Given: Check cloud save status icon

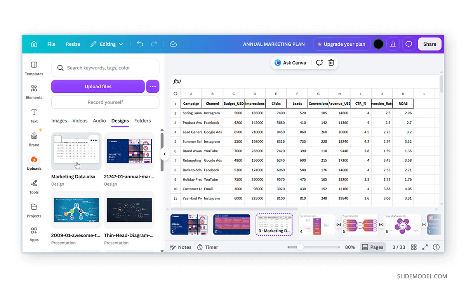Looking at the screenshot, I should [174, 44].
